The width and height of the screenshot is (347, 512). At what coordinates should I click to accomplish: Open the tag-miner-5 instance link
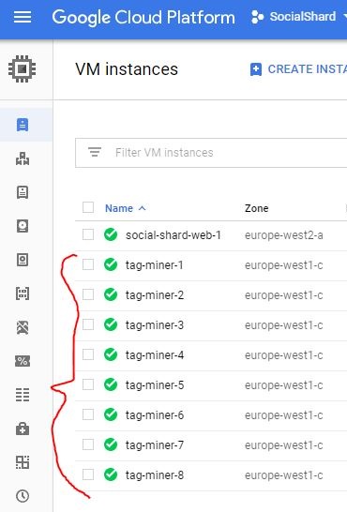click(x=155, y=385)
